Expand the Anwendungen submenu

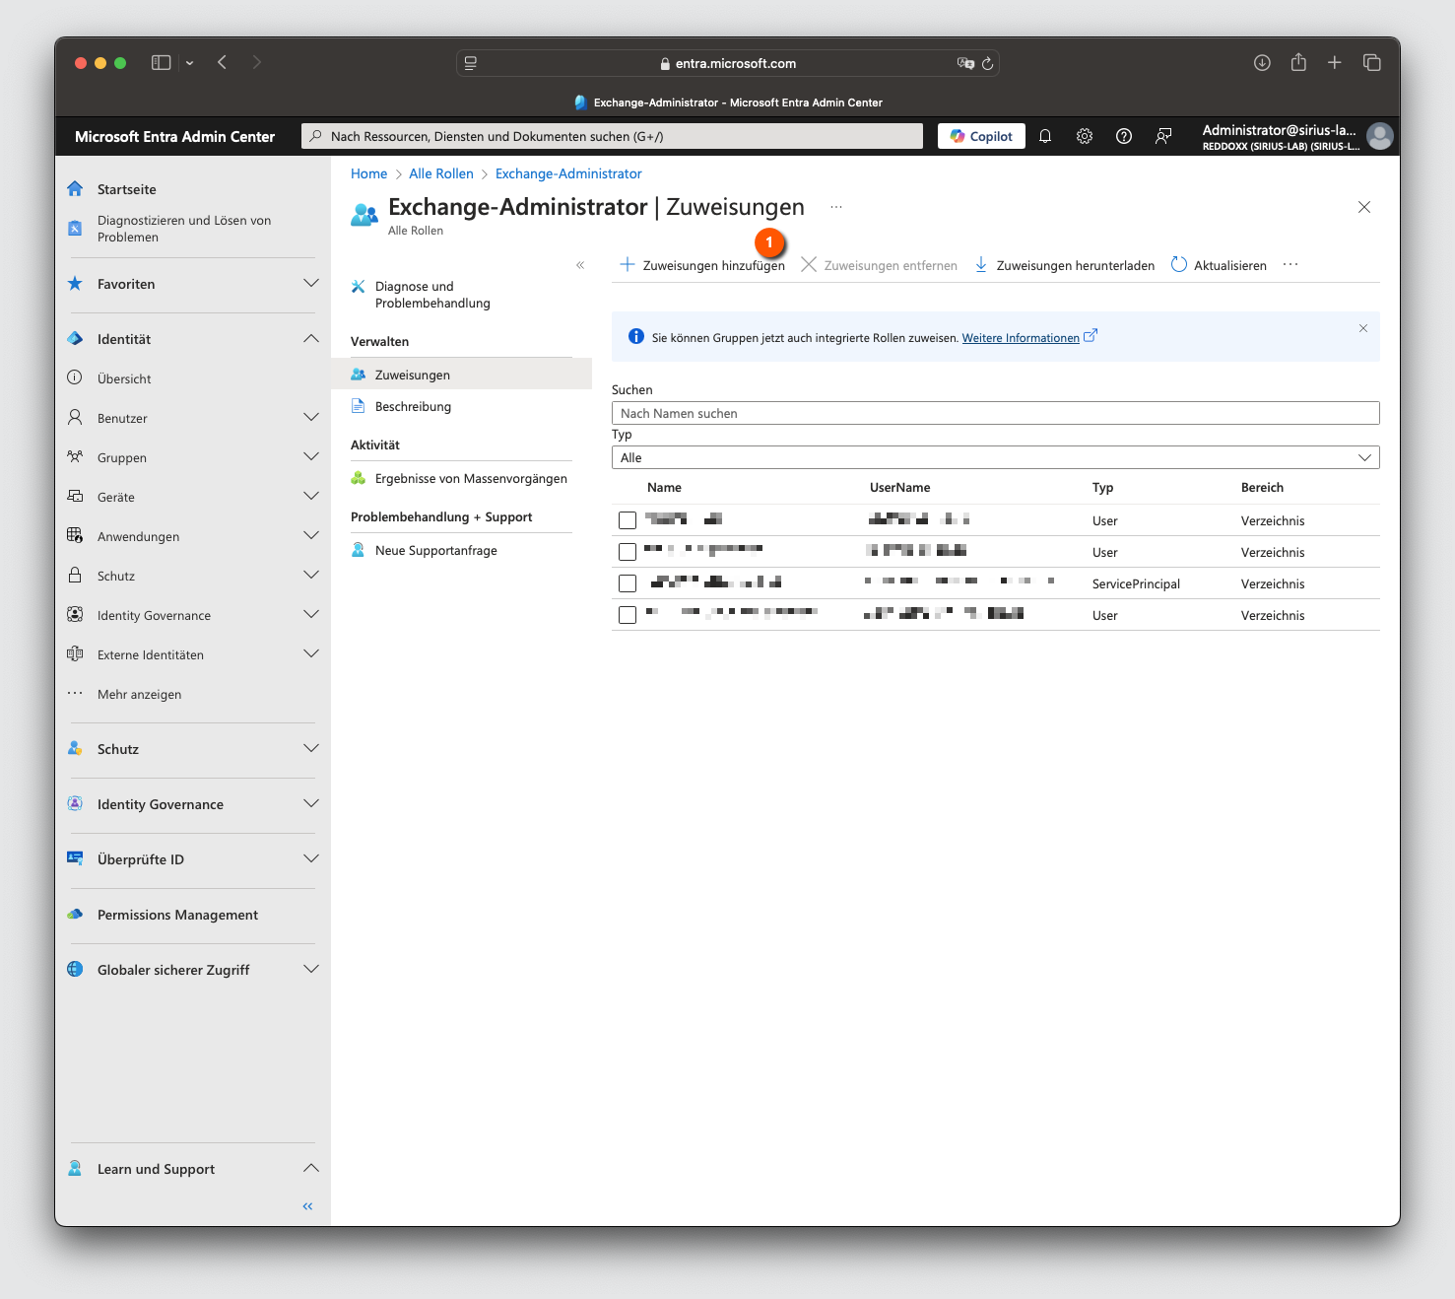point(311,536)
